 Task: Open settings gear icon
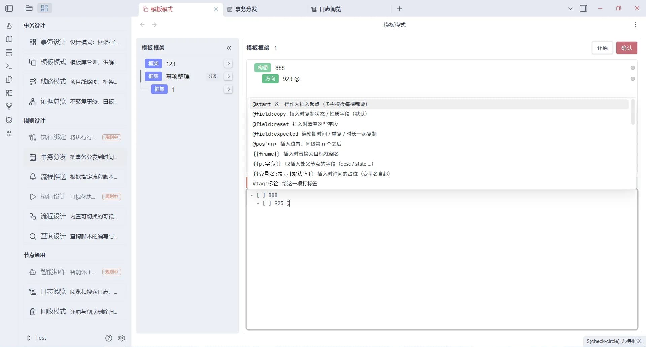pos(122,338)
